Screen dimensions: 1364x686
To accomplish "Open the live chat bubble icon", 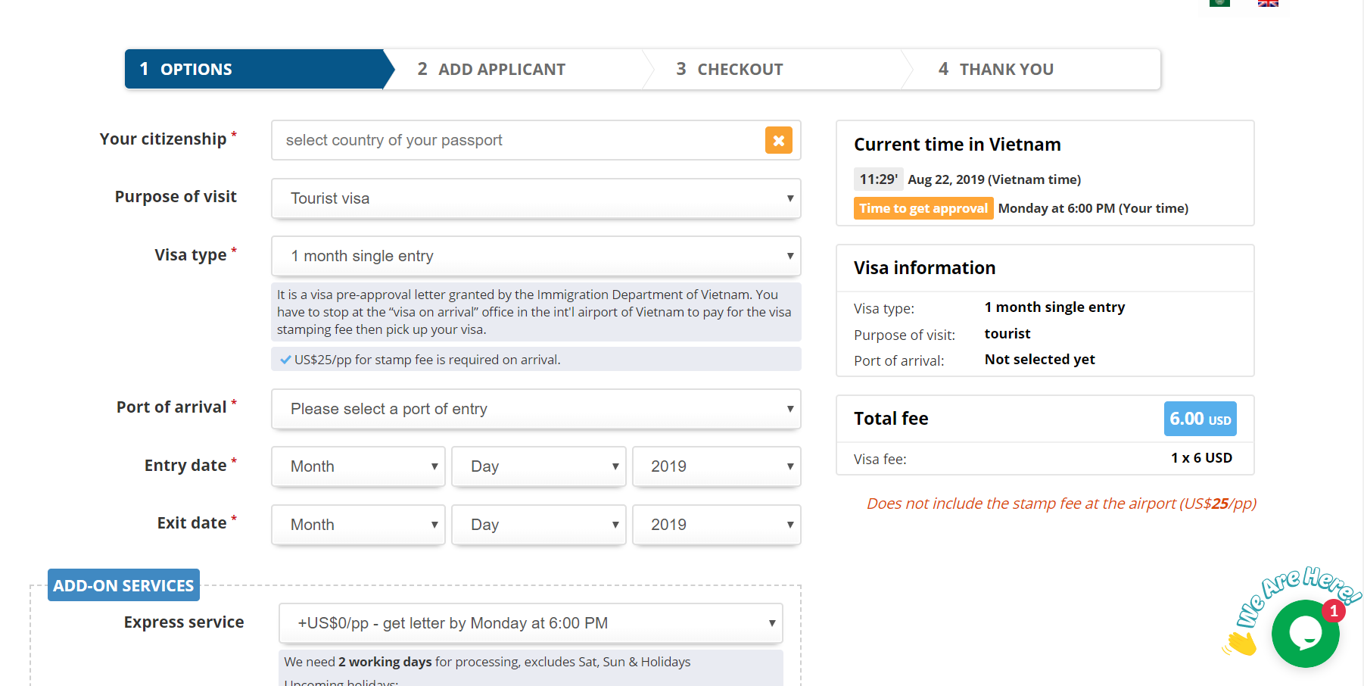I will (1305, 634).
